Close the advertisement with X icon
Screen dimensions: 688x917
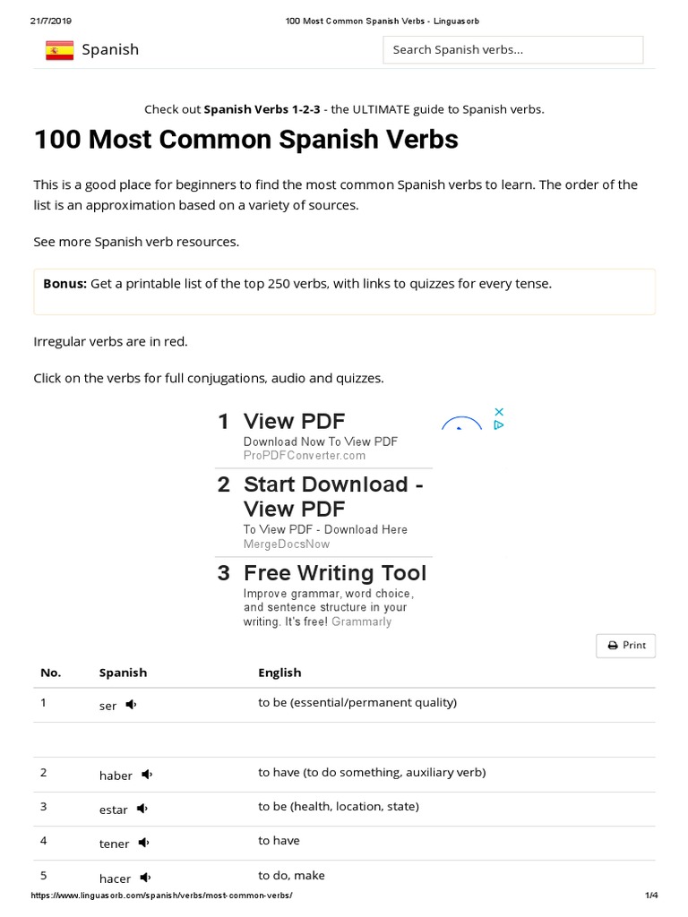[499, 412]
